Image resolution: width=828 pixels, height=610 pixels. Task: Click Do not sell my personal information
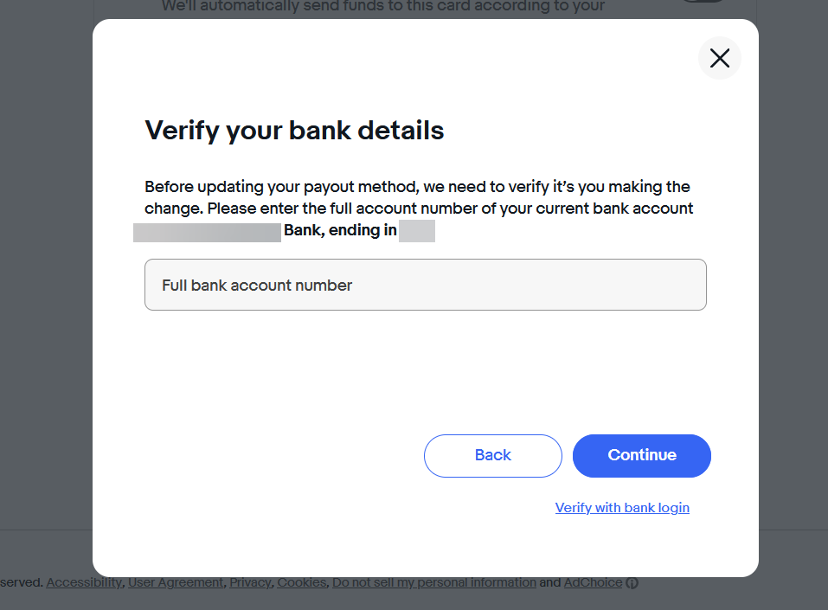433,582
